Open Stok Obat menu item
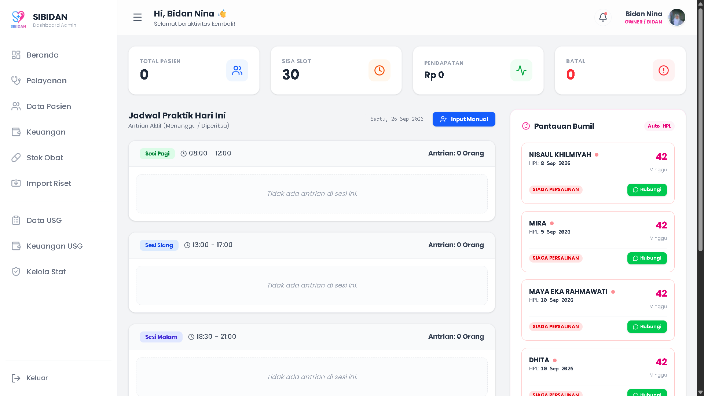This screenshot has width=704, height=396. (59, 158)
